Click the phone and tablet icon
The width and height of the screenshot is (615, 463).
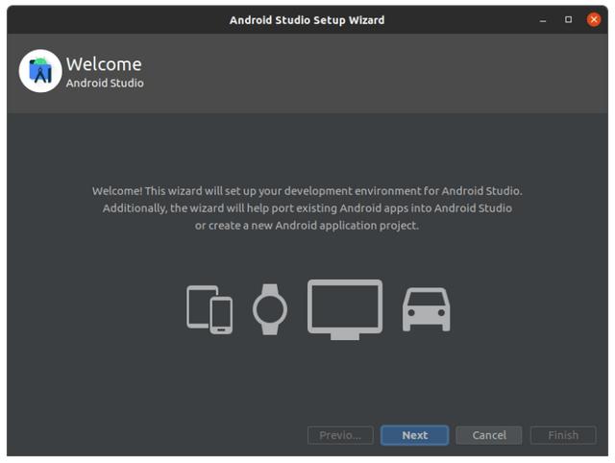209,309
